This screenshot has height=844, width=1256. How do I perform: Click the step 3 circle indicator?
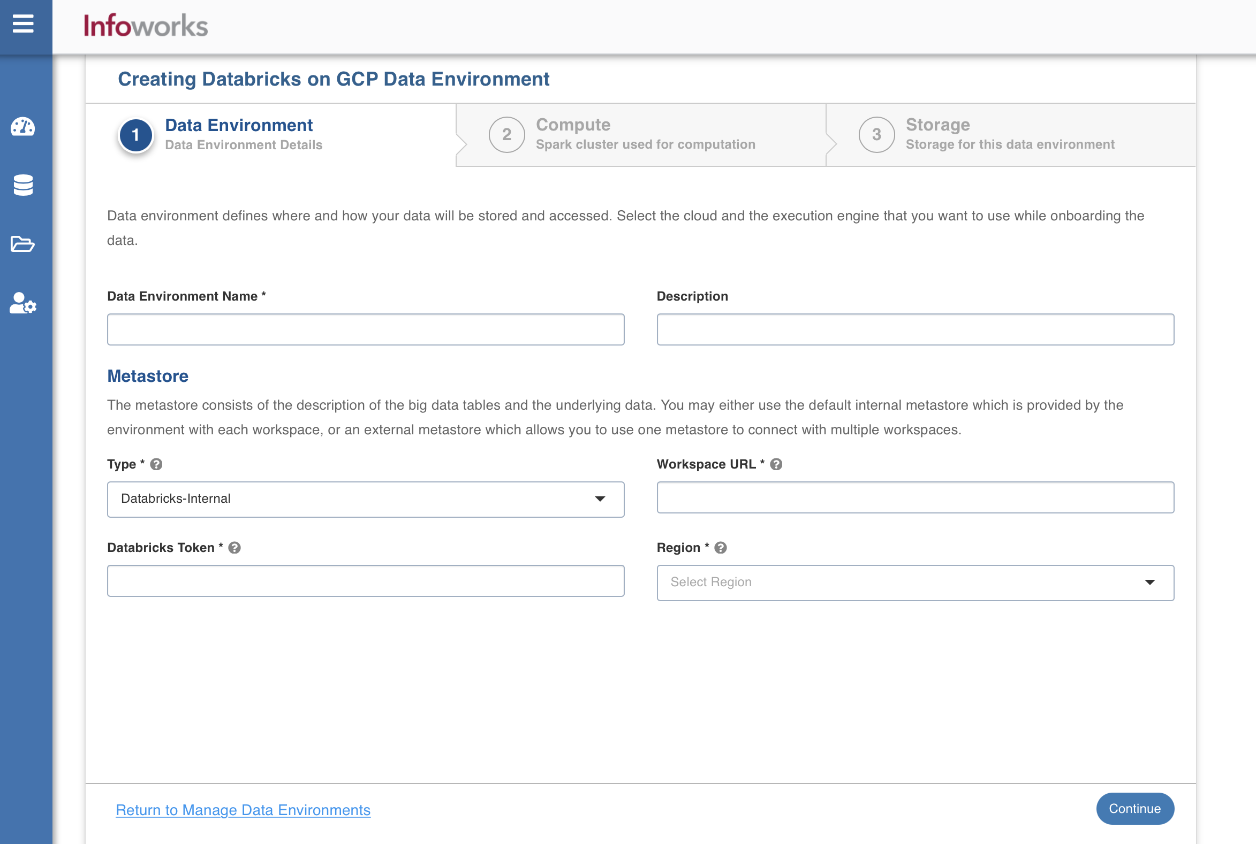[876, 135]
